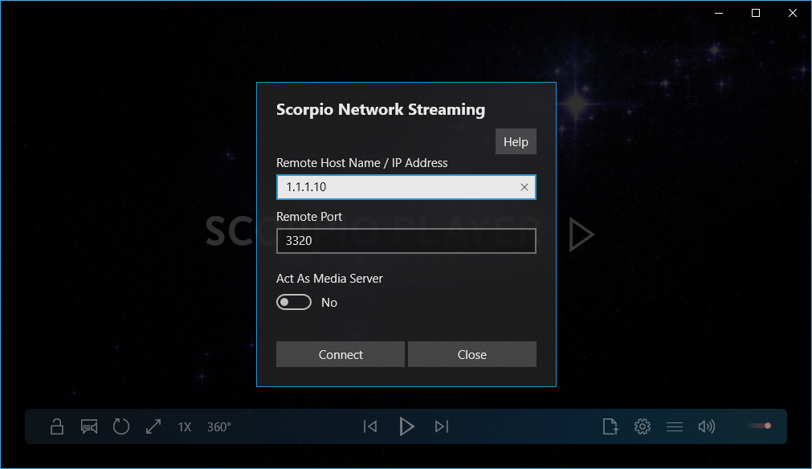Skip to the next track
Screen dimensions: 812x469
tap(442, 426)
